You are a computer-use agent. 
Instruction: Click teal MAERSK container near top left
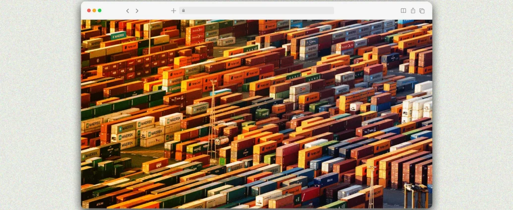point(118,36)
